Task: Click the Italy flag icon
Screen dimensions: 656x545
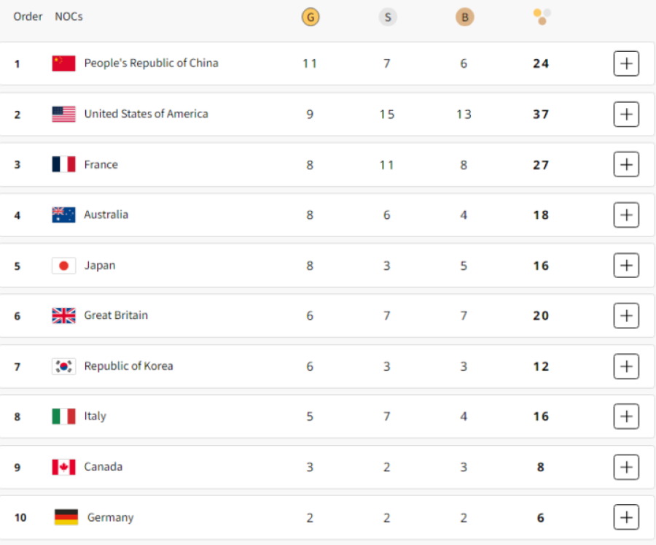Action: point(63,417)
